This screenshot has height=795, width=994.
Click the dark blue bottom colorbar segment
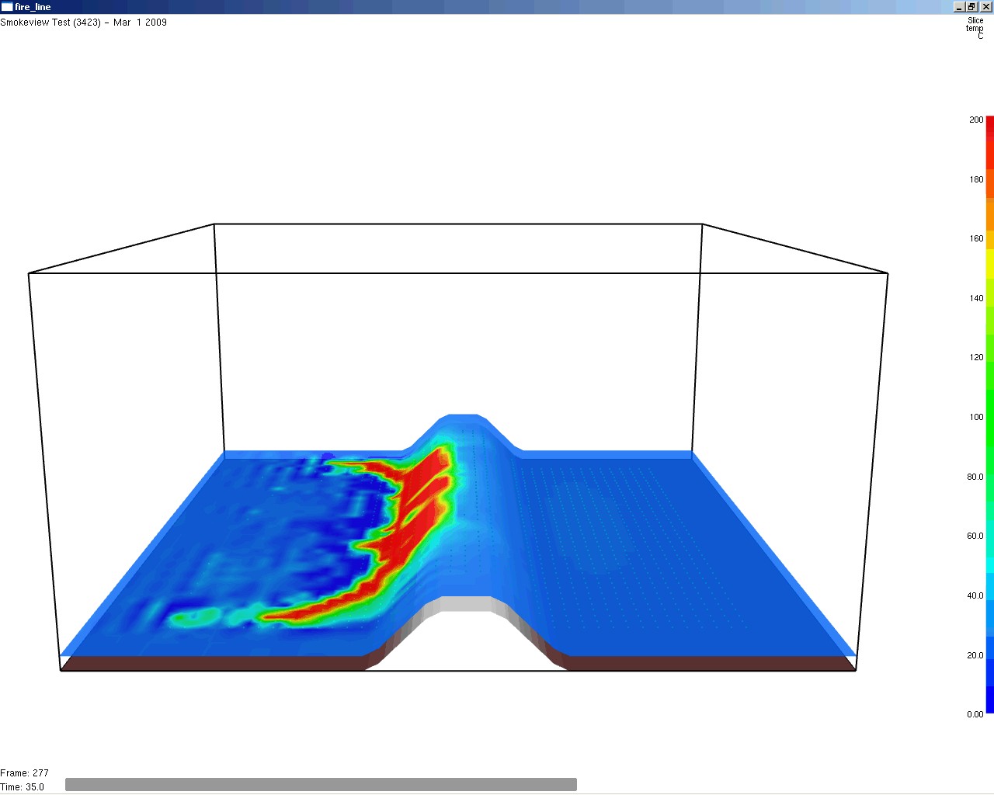pyautogui.click(x=990, y=695)
